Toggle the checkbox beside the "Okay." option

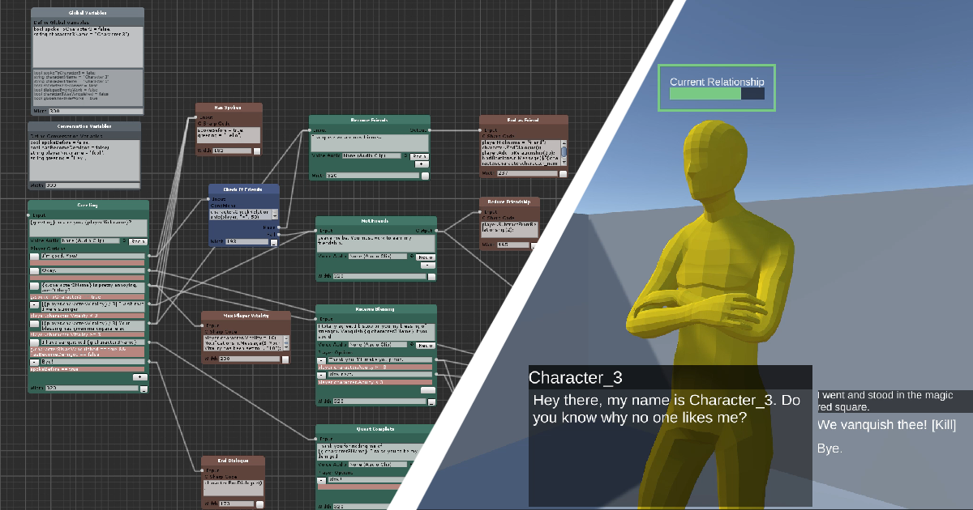(x=34, y=270)
